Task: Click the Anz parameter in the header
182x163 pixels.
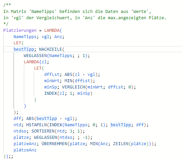Action: click(x=58, y=37)
